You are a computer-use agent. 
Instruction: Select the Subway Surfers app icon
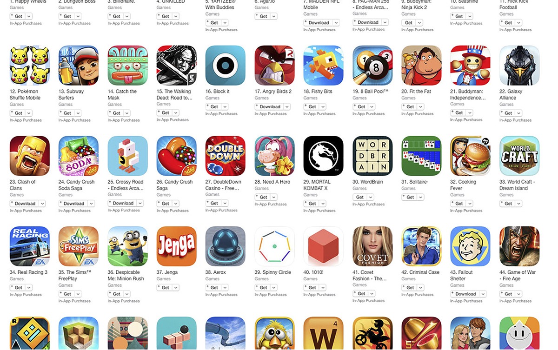(x=79, y=66)
